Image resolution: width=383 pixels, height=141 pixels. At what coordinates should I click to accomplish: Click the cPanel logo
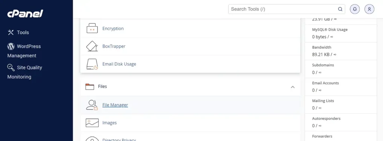pyautogui.click(x=25, y=14)
